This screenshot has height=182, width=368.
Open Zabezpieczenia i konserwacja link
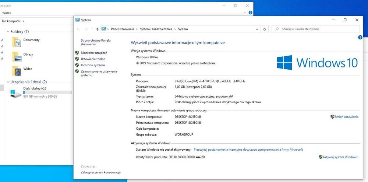point(101,172)
